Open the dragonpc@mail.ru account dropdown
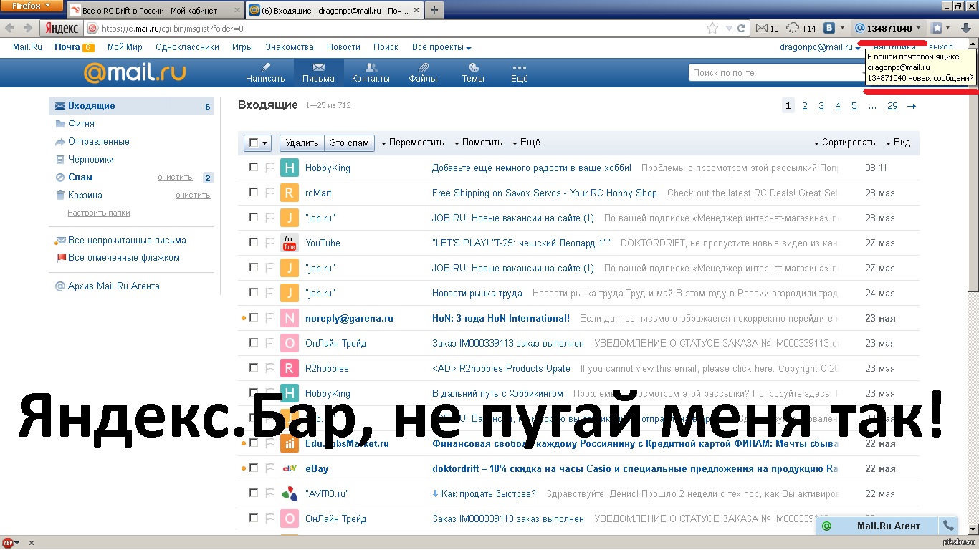 [821, 48]
